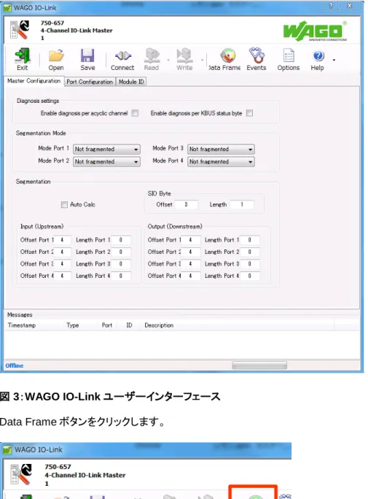Screen dimensions: 368x499
Task: Open Mode Port 1 dropdown
Action: (x=106, y=149)
